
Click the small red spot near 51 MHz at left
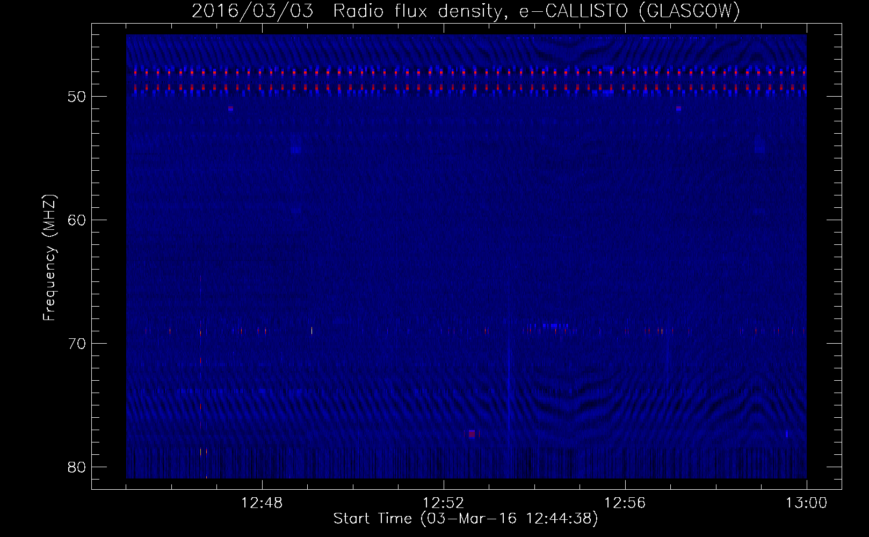coord(230,108)
